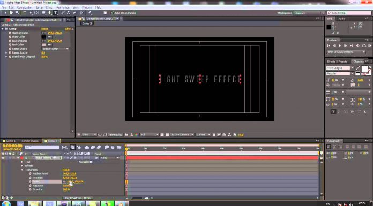The height and width of the screenshot is (206, 373).
Task: Open the Animation menu
Action: 63,7
